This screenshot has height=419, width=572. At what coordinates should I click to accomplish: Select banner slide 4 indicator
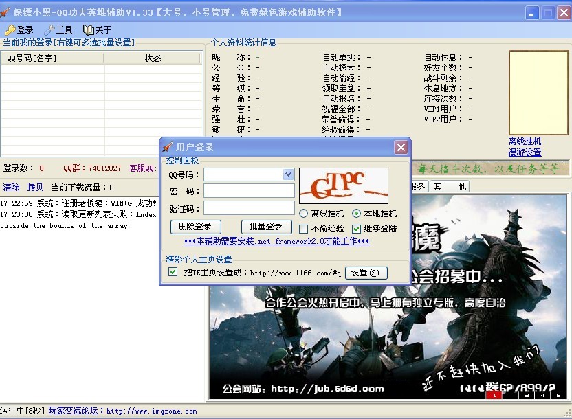[542, 396]
